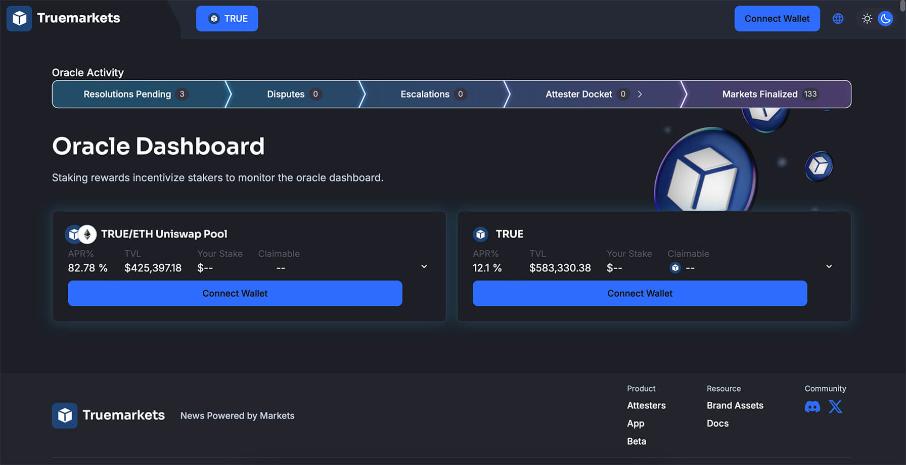
Task: Expand the TRUE staking card
Action: click(x=829, y=266)
